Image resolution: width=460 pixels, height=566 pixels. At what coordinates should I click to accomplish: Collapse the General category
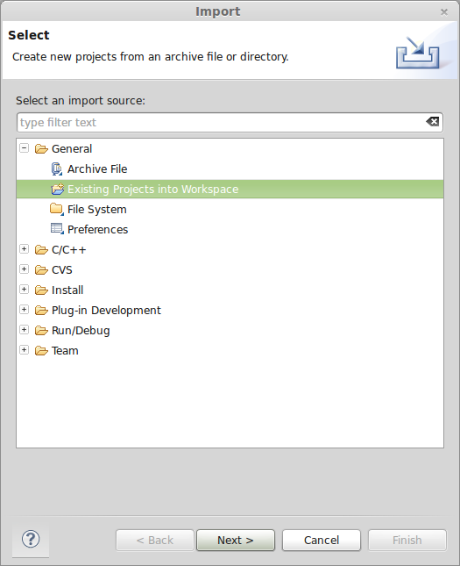pos(25,148)
